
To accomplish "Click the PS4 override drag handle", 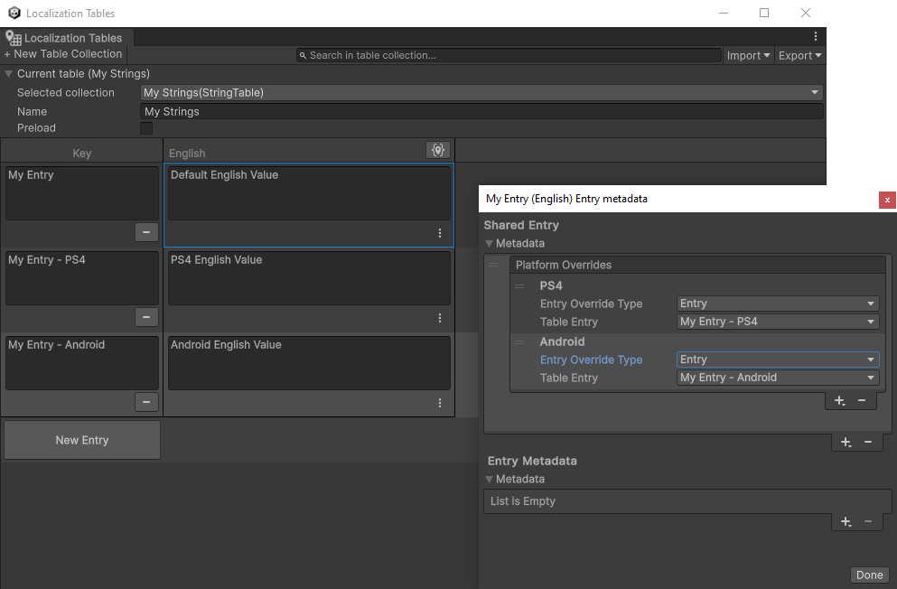I will point(519,286).
